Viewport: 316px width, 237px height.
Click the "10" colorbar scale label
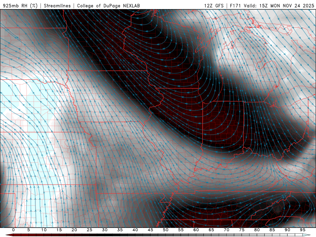tap(44, 230)
